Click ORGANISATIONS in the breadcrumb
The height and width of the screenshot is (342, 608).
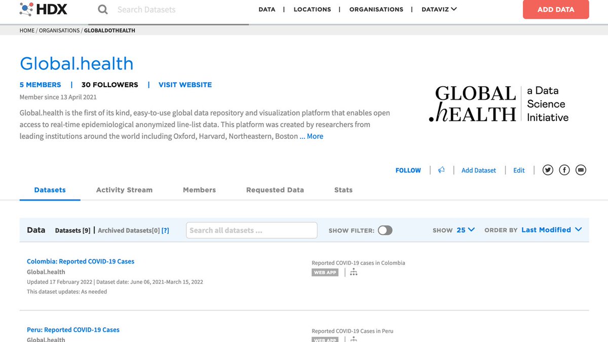coord(59,30)
